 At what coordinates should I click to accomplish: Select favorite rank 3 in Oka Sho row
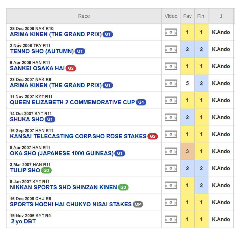[x=187, y=151]
